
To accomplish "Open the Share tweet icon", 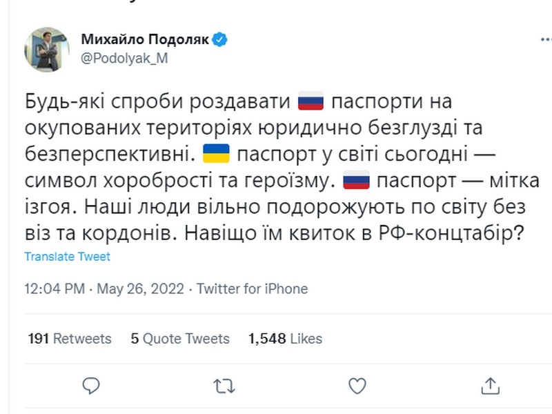I will [x=489, y=386].
